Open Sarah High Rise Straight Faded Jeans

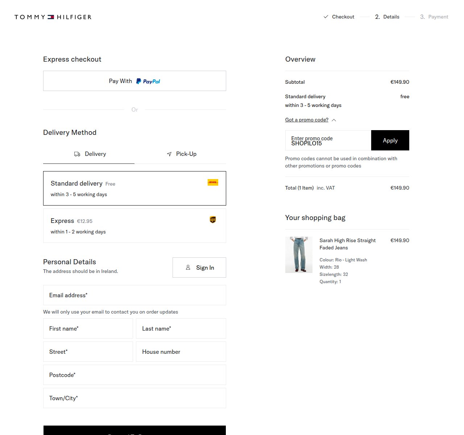[348, 244]
